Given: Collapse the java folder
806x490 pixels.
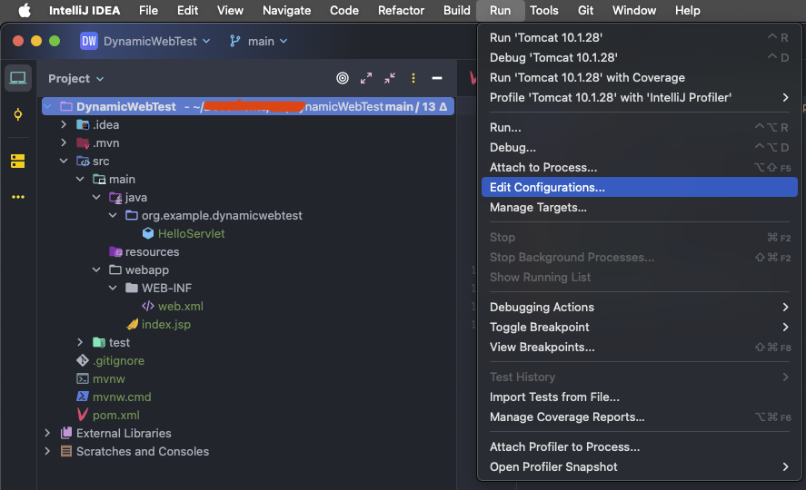Looking at the screenshot, I should [96, 197].
